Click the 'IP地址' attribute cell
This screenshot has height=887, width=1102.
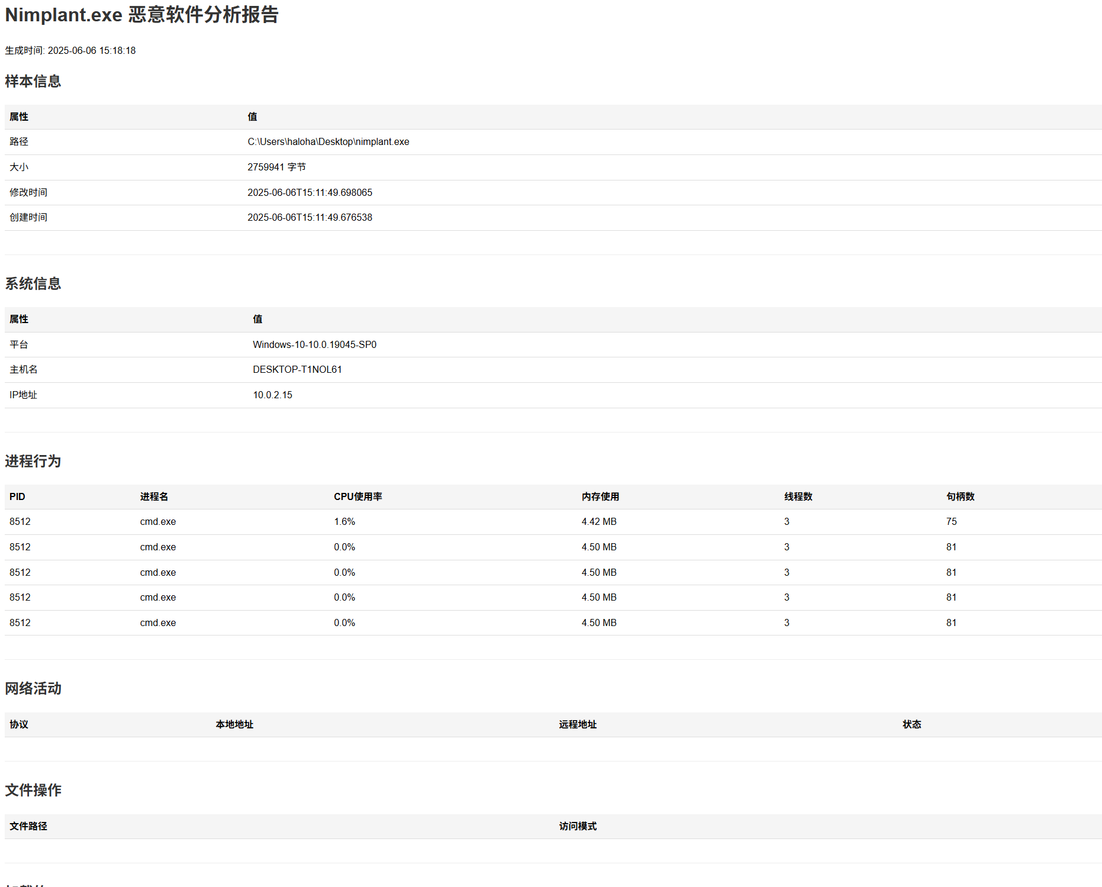(24, 395)
